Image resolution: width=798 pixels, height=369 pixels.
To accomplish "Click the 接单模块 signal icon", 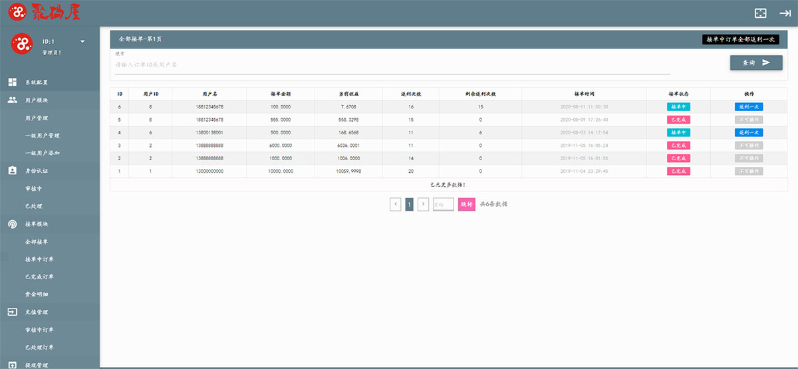I will [13, 224].
